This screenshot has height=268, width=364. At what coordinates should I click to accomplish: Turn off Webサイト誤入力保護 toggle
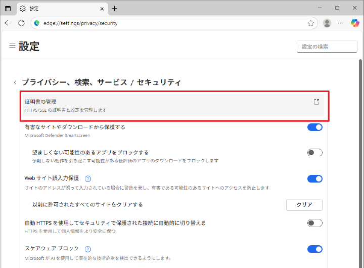[x=314, y=178]
